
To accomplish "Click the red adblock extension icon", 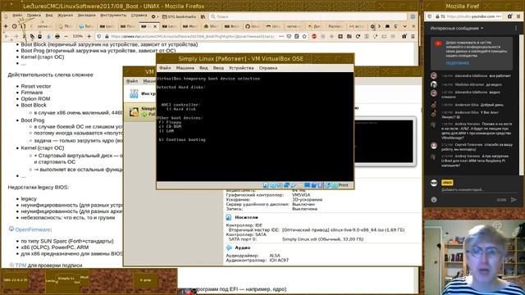I will pos(314,36).
